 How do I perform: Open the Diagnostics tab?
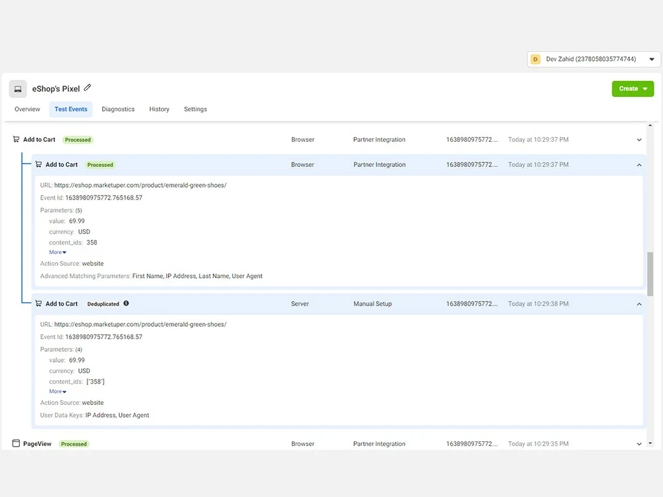pyautogui.click(x=118, y=109)
